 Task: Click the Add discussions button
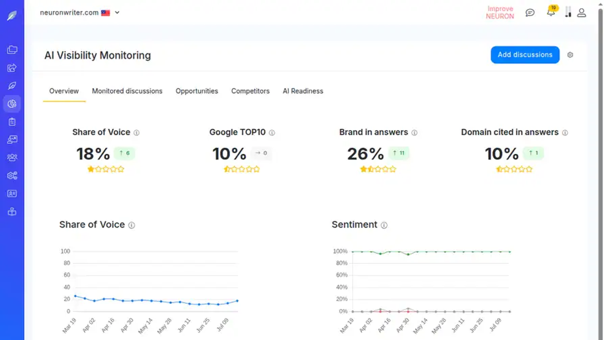tap(525, 55)
